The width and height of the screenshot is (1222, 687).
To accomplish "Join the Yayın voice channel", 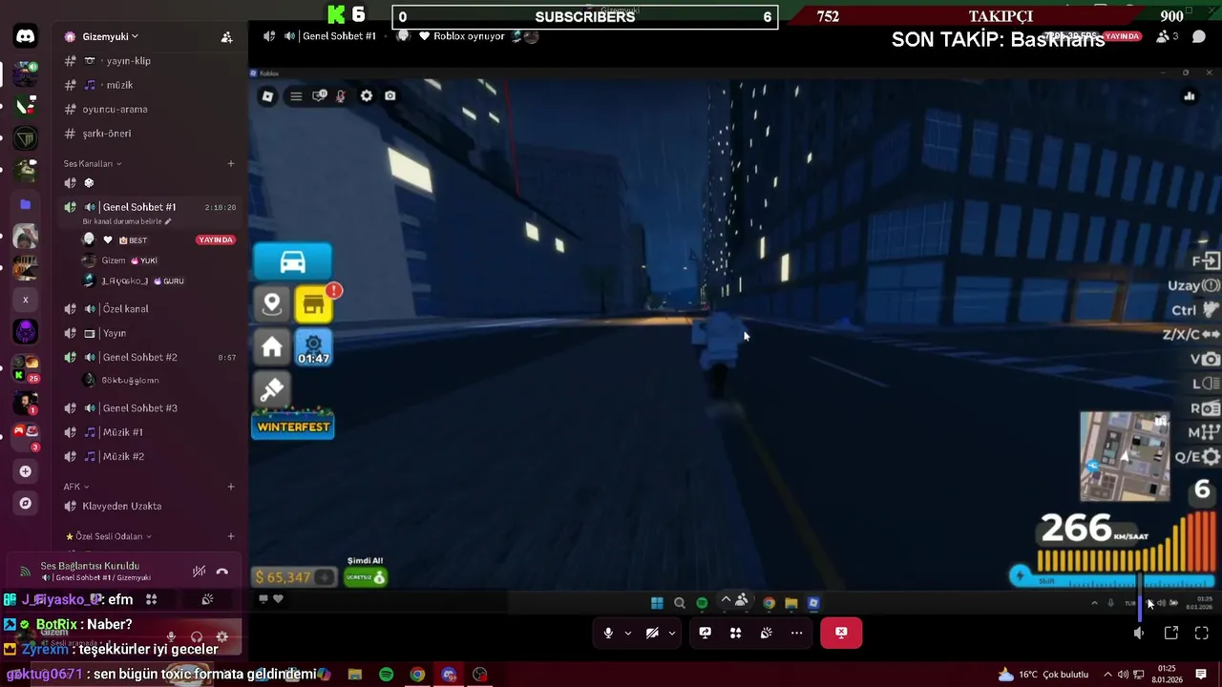I will (x=115, y=333).
